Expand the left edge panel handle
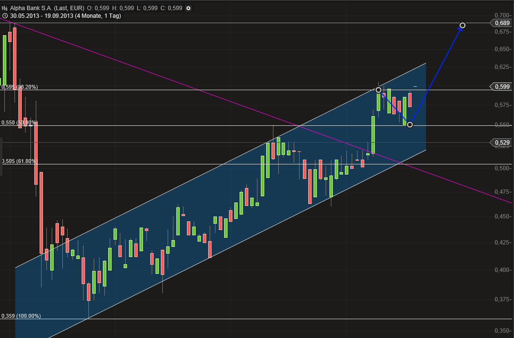The image size is (514, 338). [x=1, y=157]
